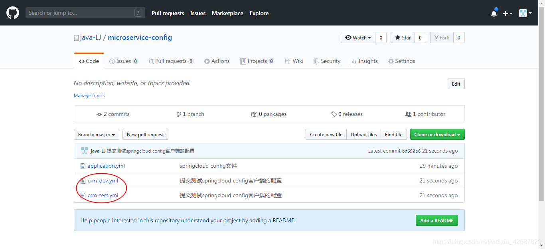Open microservice-config repository link

pyautogui.click(x=140, y=37)
